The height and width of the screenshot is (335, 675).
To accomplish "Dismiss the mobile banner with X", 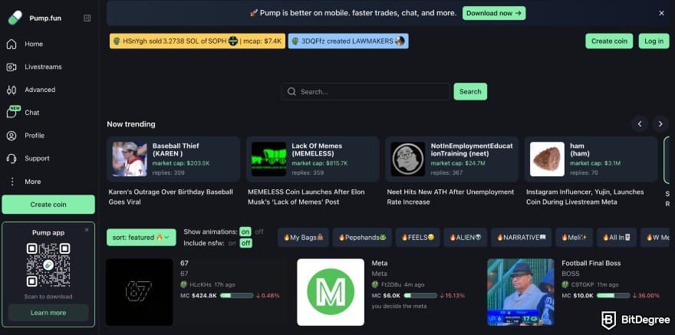I will 662,13.
